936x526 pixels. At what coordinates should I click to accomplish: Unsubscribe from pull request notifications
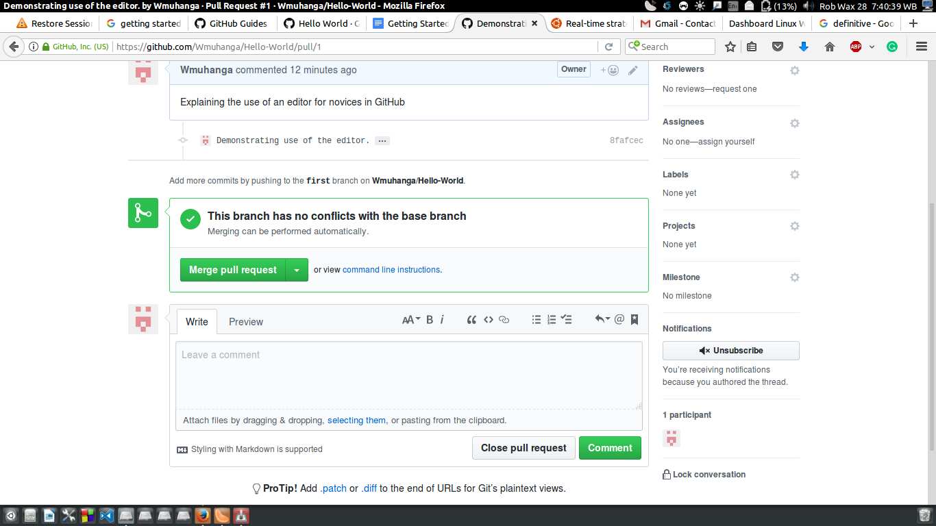click(730, 350)
